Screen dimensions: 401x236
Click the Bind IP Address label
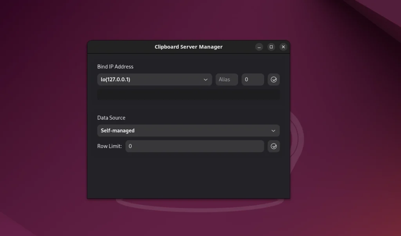click(115, 67)
